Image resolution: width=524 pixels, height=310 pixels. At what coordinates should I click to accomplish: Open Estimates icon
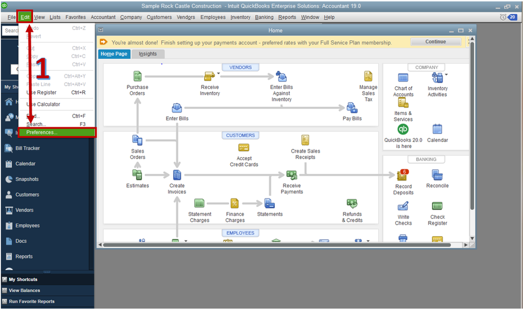coord(137,175)
